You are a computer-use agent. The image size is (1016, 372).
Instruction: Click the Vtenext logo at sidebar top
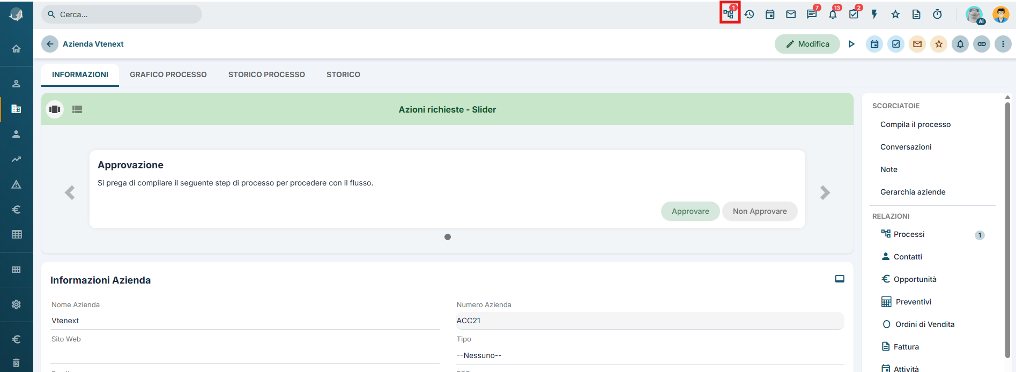coord(16,14)
